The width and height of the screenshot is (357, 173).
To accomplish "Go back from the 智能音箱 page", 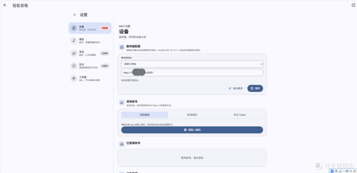I will 5,5.
